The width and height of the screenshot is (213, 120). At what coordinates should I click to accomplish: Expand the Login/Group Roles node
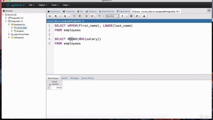[9, 34]
